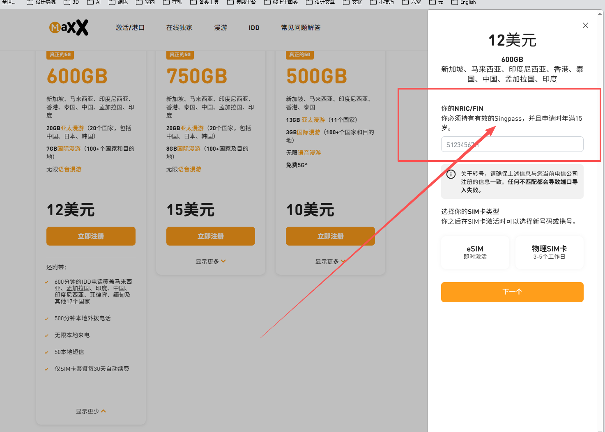Open 国际漫游 link in 500GB plan
The image size is (605, 432).
click(308, 132)
